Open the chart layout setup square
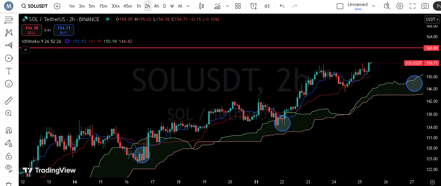This screenshot has height=186, width=441. (340, 6)
